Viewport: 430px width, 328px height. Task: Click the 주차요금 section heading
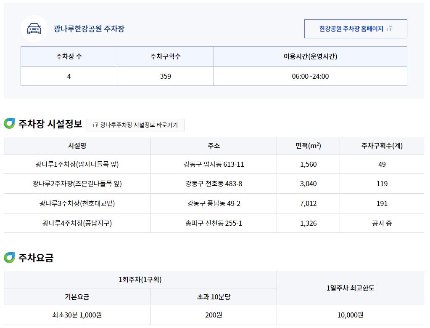36,258
